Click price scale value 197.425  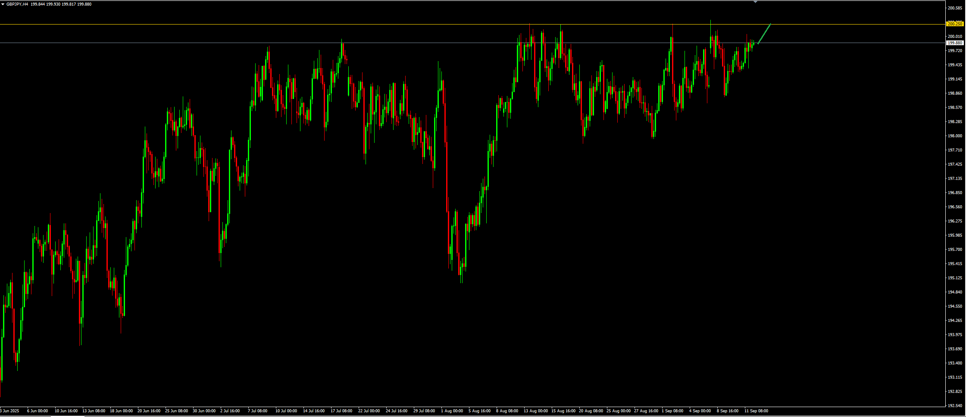pyautogui.click(x=955, y=164)
